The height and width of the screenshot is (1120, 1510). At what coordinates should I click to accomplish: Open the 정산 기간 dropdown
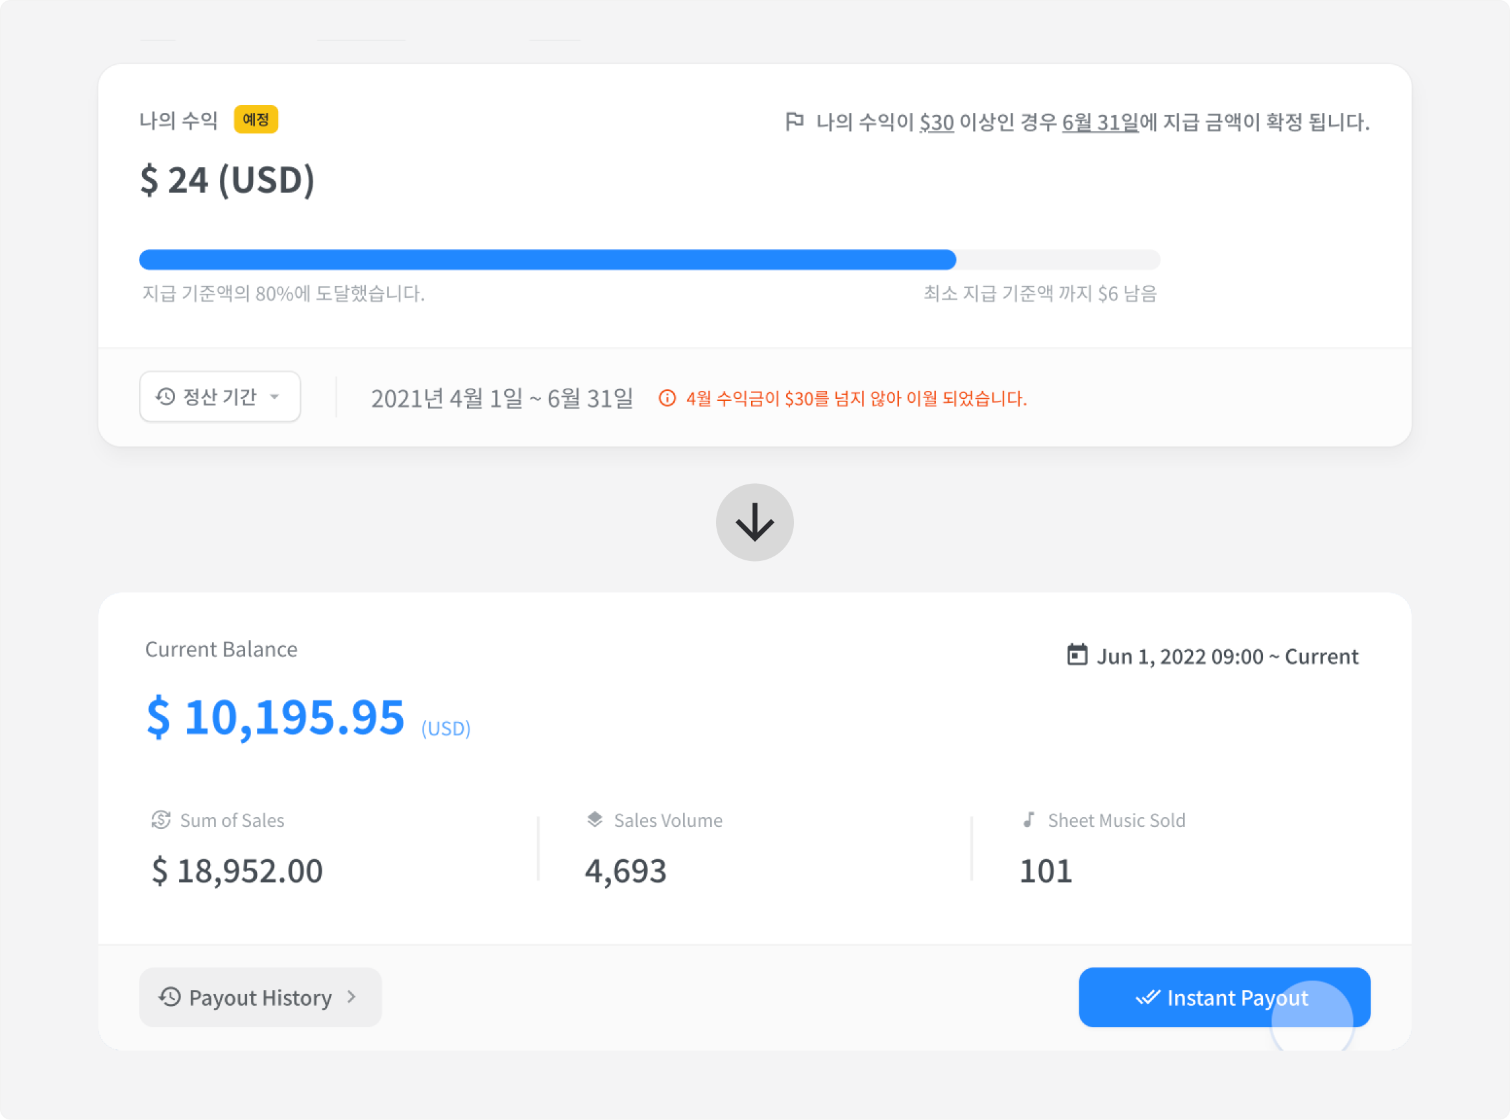coord(219,397)
